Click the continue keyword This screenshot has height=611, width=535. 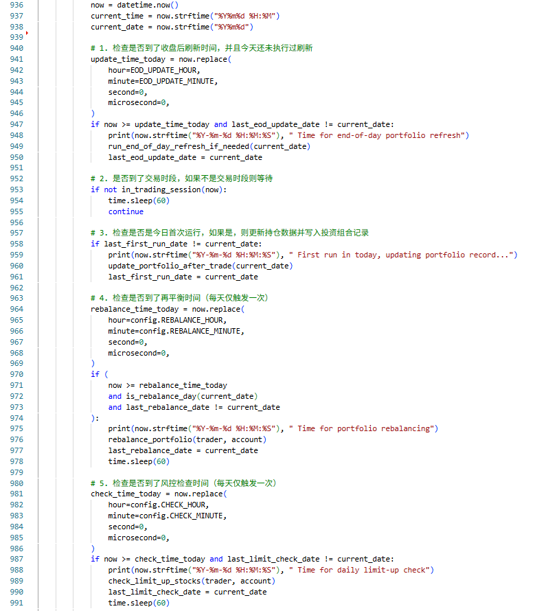[125, 211]
